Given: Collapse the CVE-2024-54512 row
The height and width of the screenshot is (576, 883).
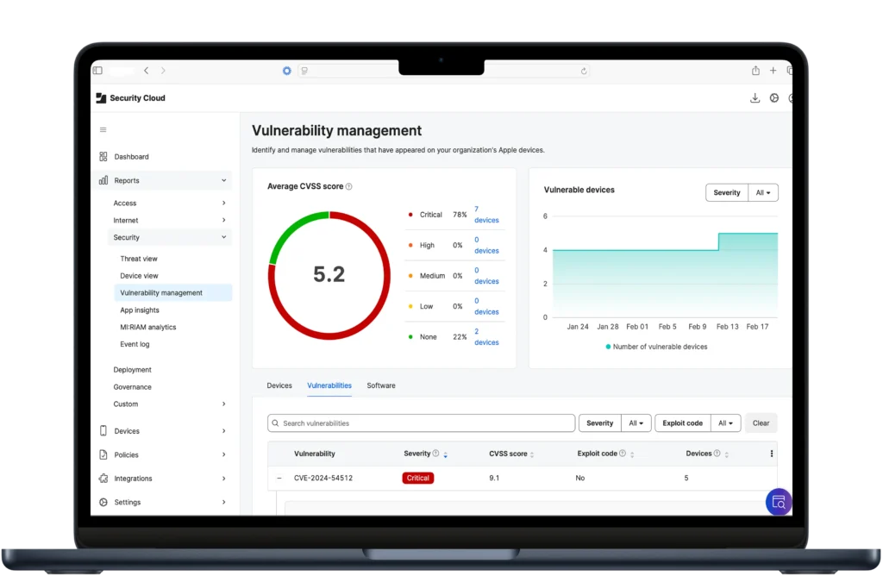Looking at the screenshot, I should [279, 478].
